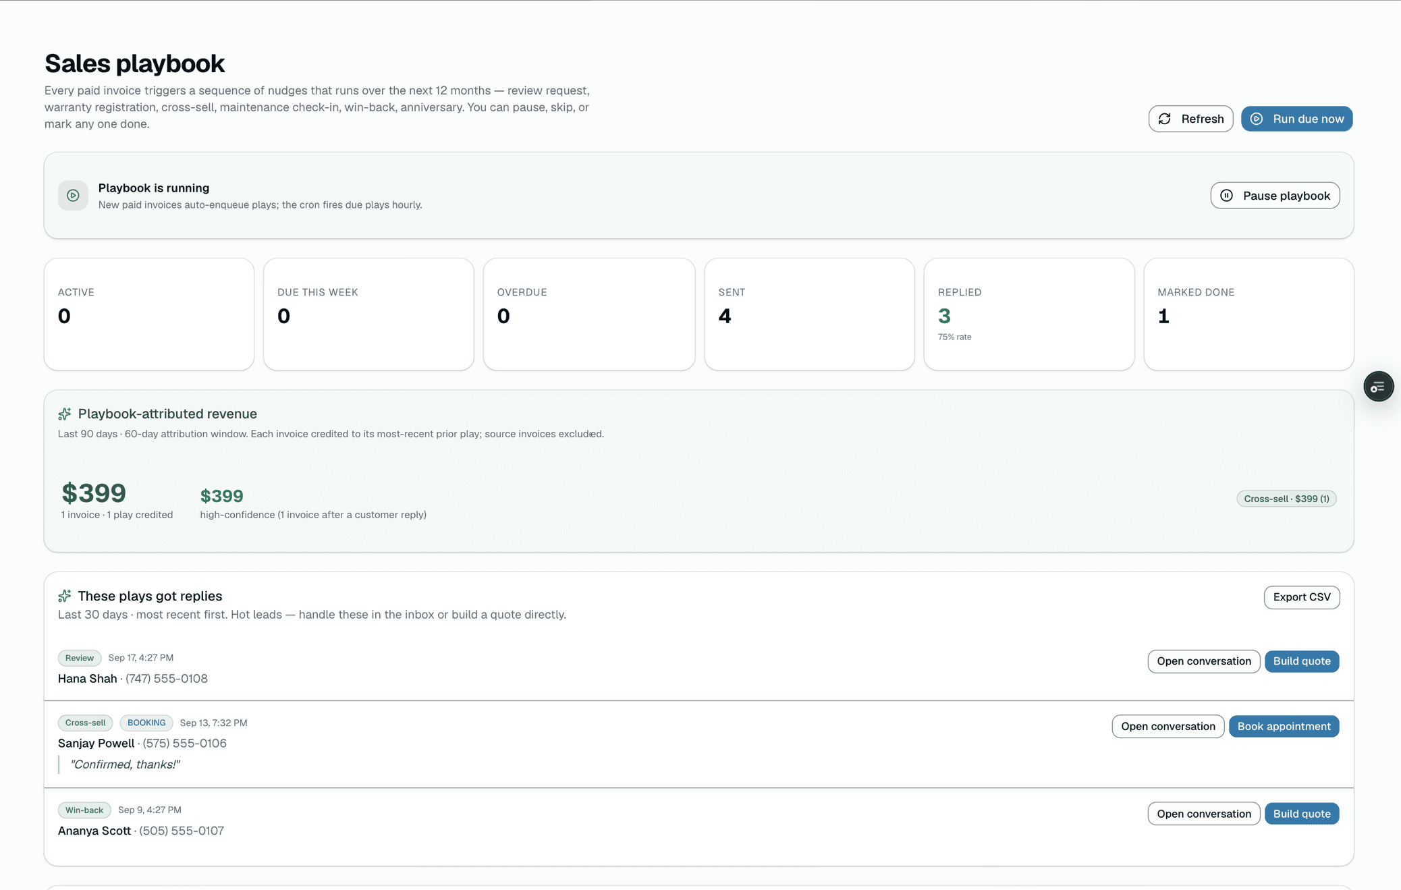Image resolution: width=1401 pixels, height=890 pixels.
Task: Click the Cross-sell tag on Sanjay Powell's row
Action: click(x=85, y=723)
